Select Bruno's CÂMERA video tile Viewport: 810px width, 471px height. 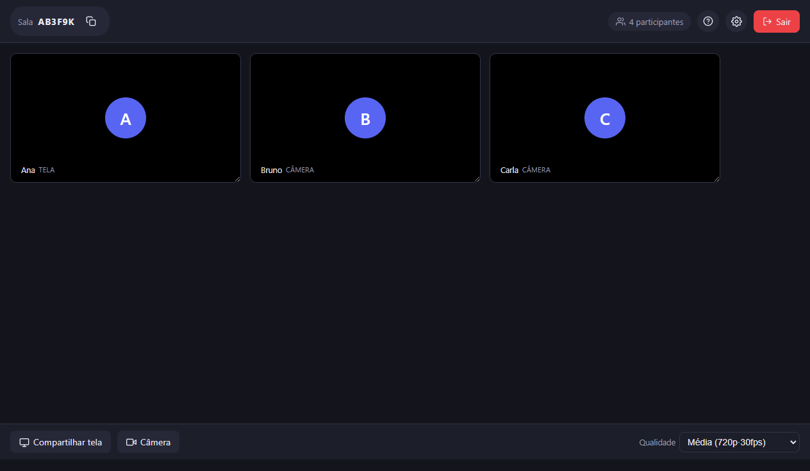365,118
